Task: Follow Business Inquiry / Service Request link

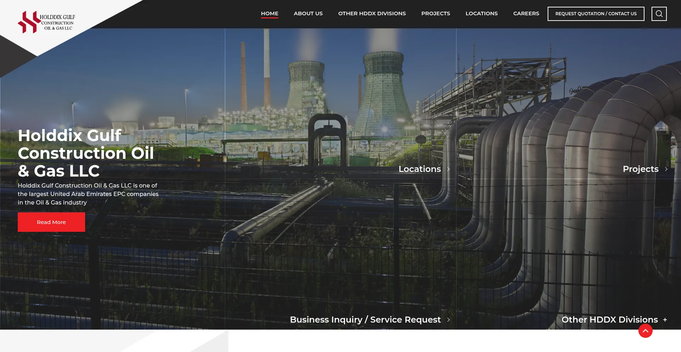Action: pos(365,320)
